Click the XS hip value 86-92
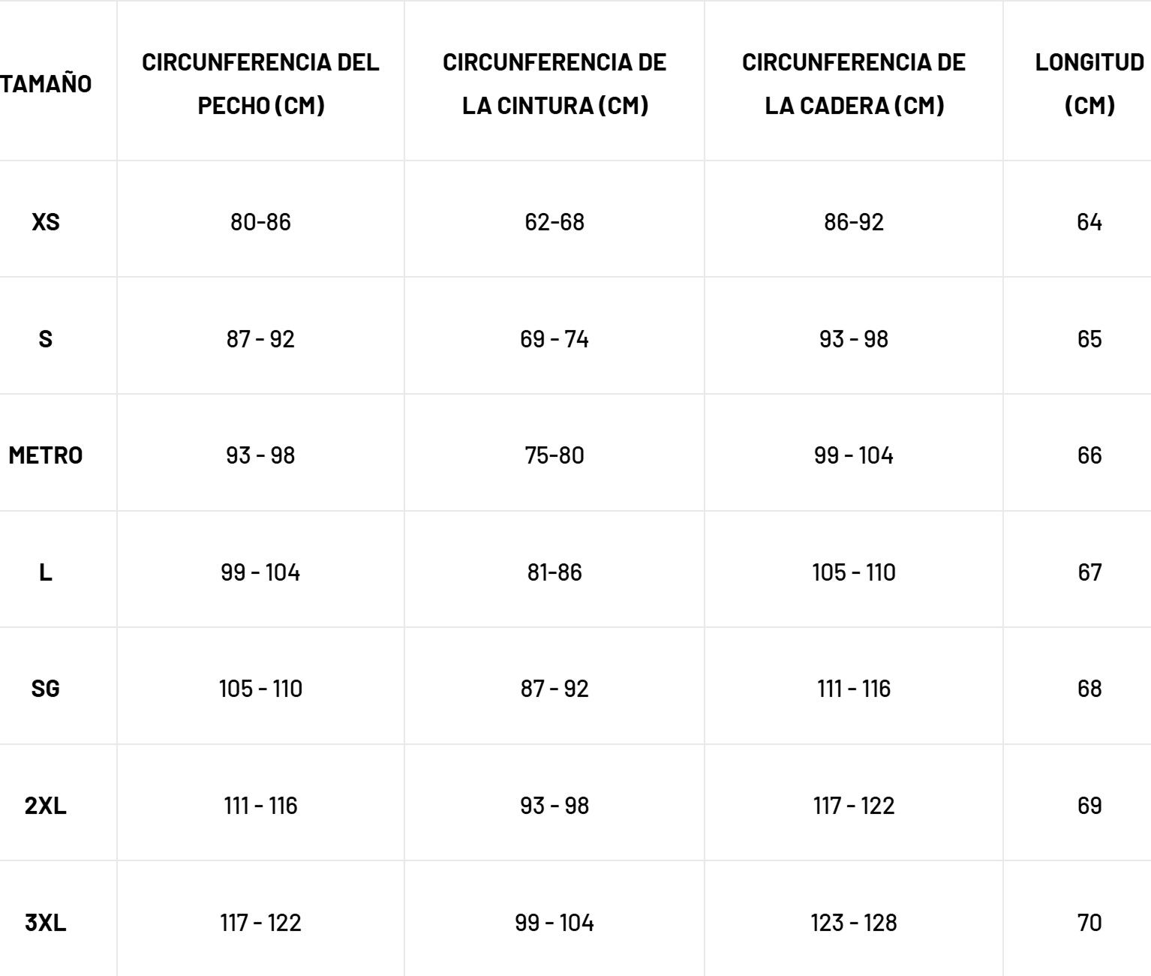Screen dimensions: 1151x976 click(854, 222)
